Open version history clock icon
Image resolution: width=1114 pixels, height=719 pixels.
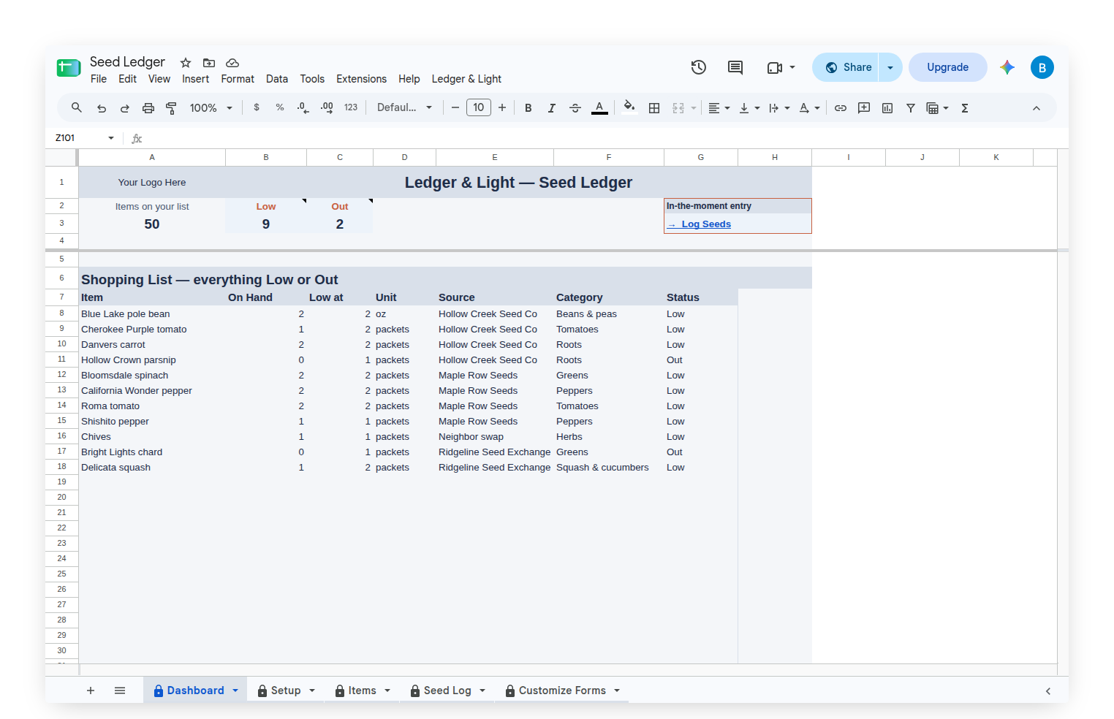pos(699,67)
